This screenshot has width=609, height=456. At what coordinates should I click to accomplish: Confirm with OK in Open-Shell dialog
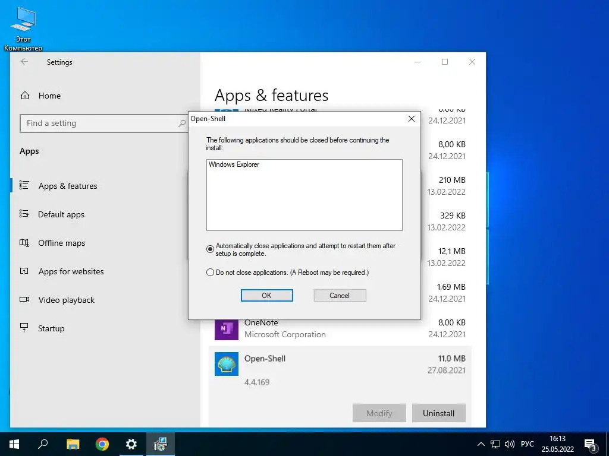tap(267, 296)
